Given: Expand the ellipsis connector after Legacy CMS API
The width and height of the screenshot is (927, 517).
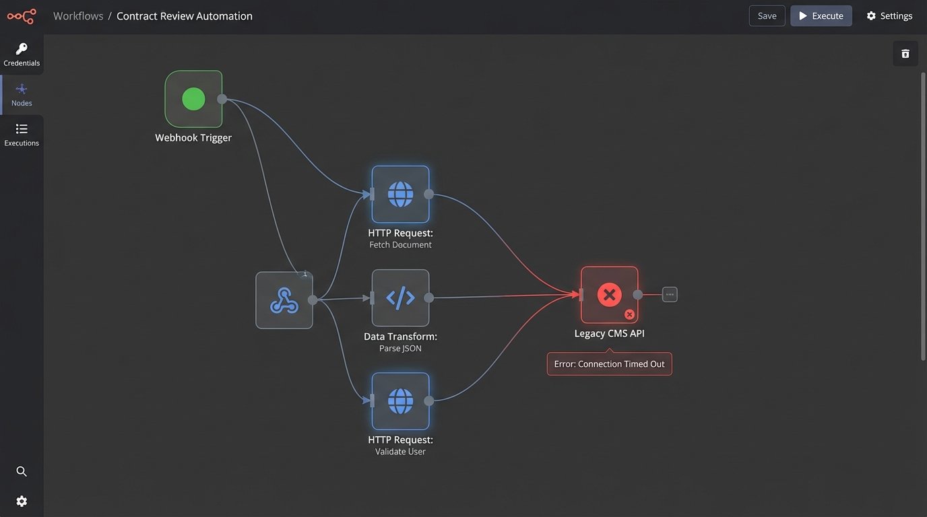Looking at the screenshot, I should tap(669, 294).
